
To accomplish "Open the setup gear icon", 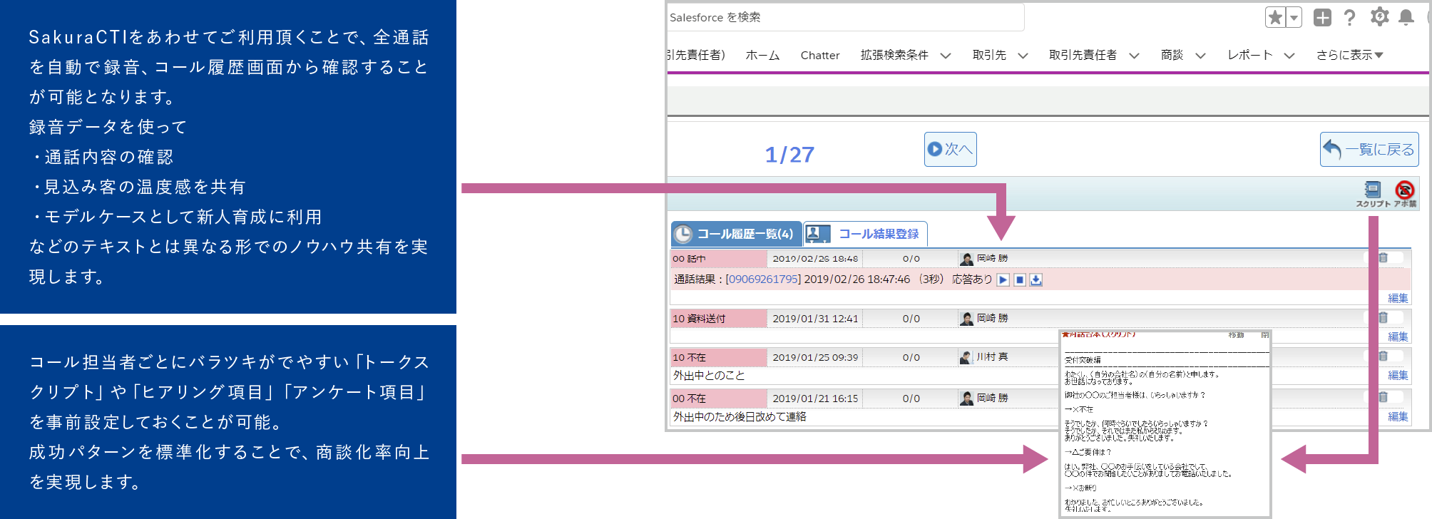I will (1380, 17).
